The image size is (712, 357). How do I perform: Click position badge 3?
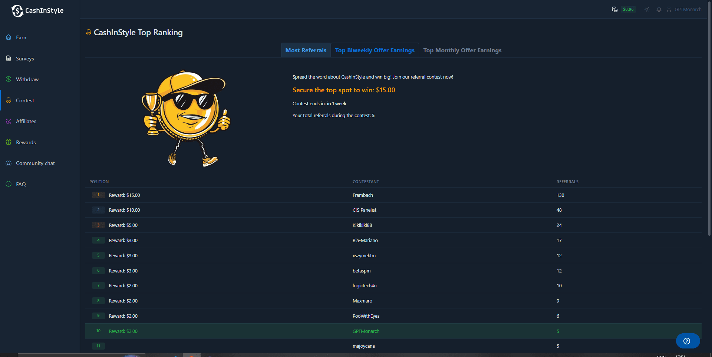98,225
